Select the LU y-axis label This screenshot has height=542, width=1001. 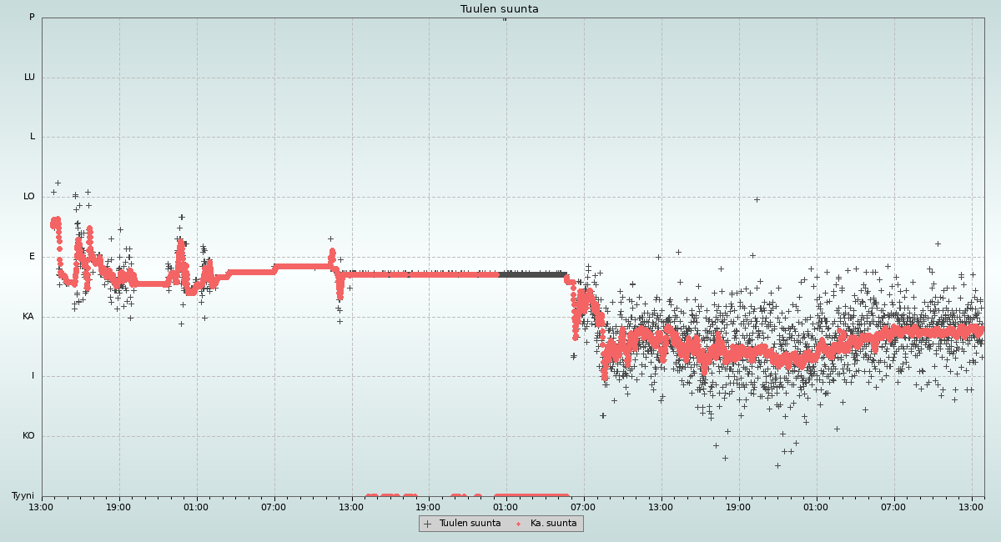(x=29, y=78)
